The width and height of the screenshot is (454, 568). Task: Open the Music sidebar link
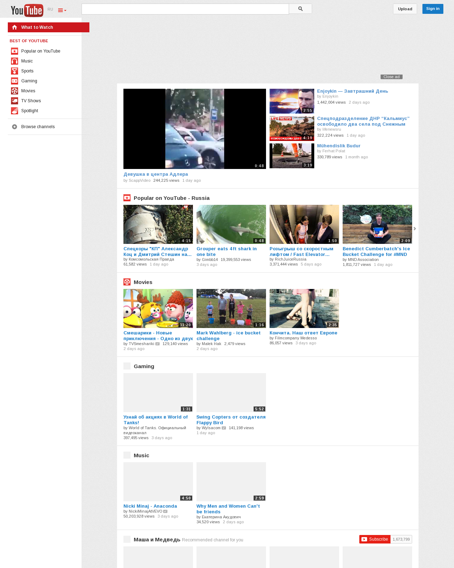(x=27, y=61)
